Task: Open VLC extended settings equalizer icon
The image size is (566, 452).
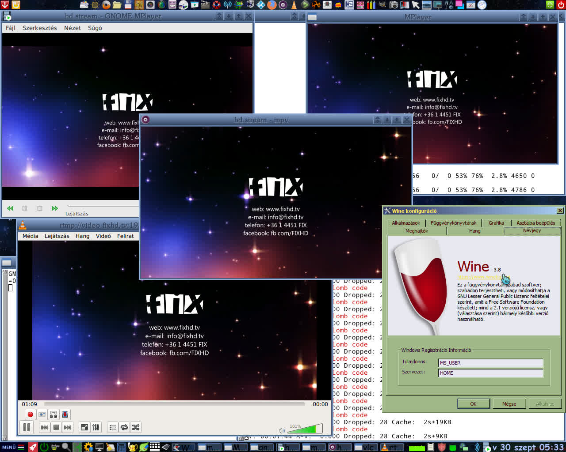Action: point(96,427)
